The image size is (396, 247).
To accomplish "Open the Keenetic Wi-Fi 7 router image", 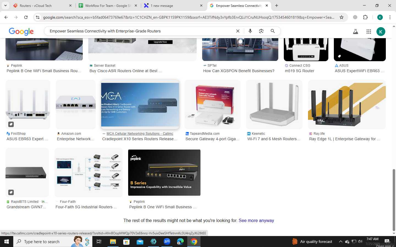I will [274, 104].
